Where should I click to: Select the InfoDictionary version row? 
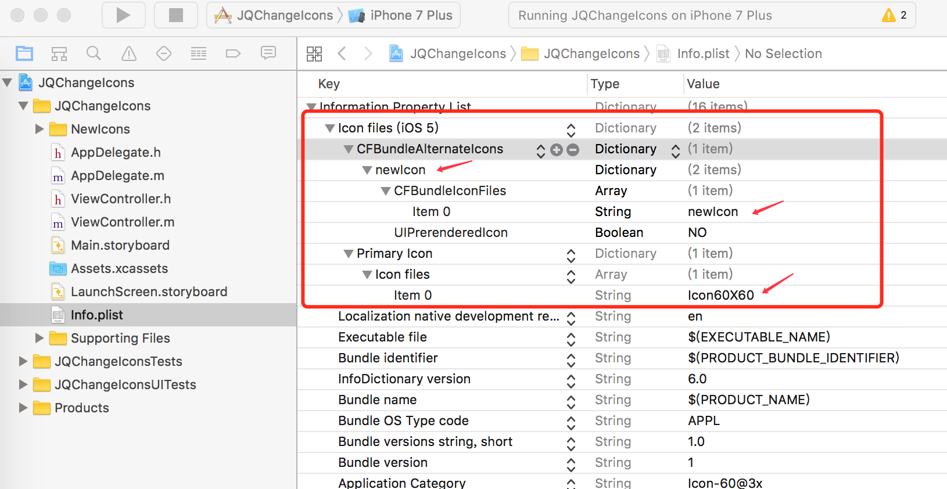(x=622, y=379)
